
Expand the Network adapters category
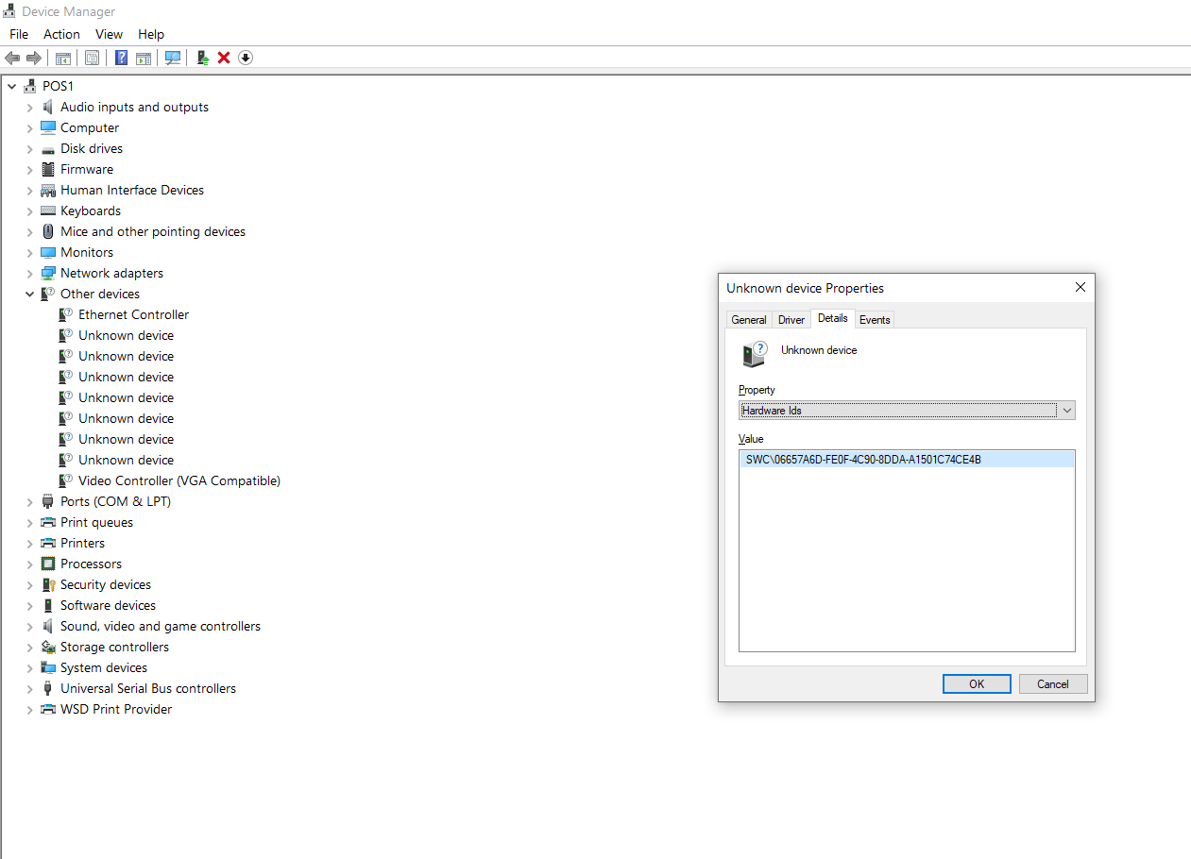29,273
